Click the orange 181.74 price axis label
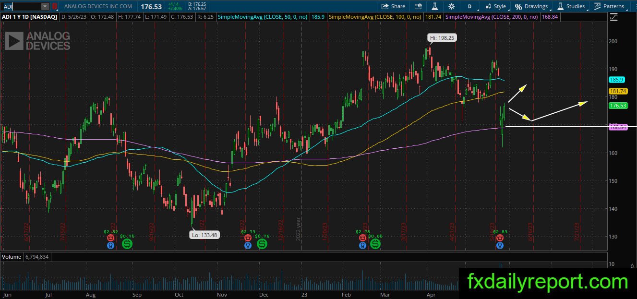This screenshot has width=637, height=299. [618, 91]
